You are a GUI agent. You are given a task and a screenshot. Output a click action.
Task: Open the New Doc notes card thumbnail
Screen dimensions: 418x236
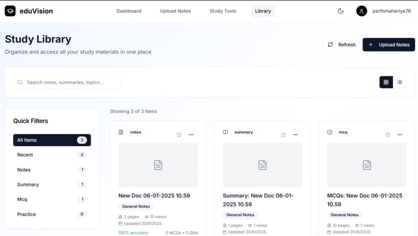click(x=158, y=165)
